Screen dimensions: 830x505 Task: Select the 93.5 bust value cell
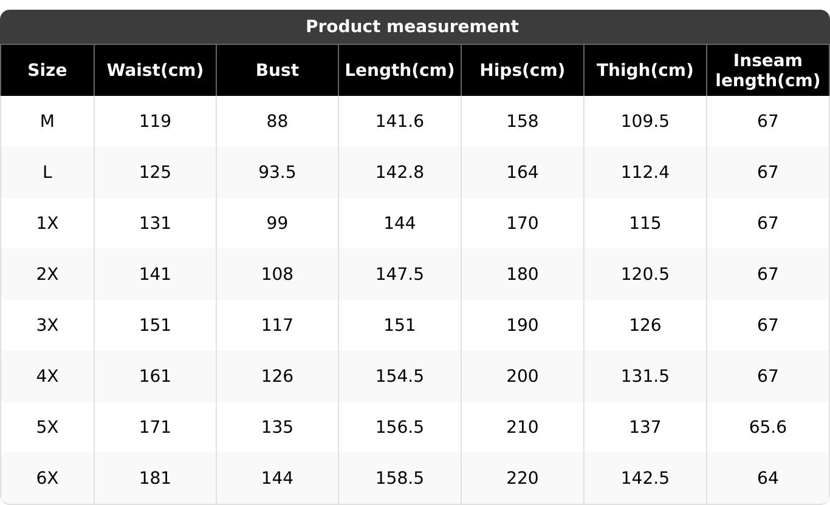277,172
